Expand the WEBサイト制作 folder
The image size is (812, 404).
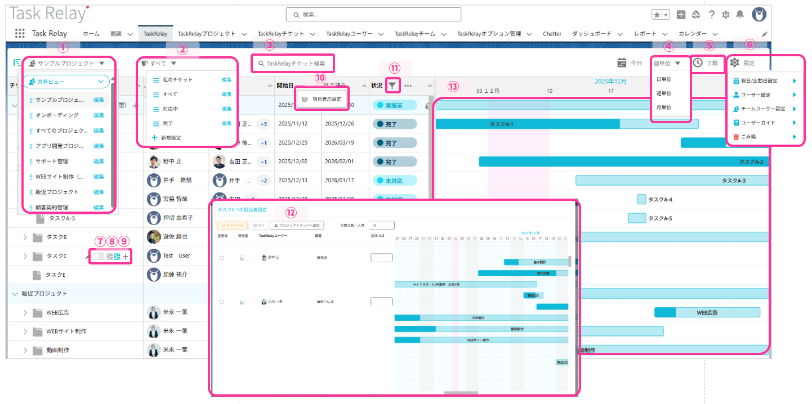(25, 331)
